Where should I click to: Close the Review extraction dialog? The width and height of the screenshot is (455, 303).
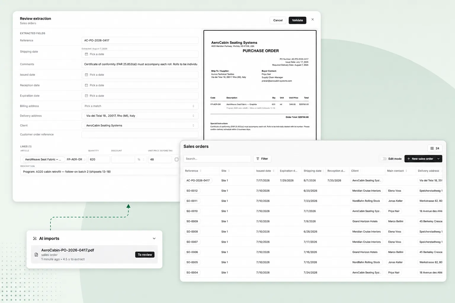click(313, 20)
